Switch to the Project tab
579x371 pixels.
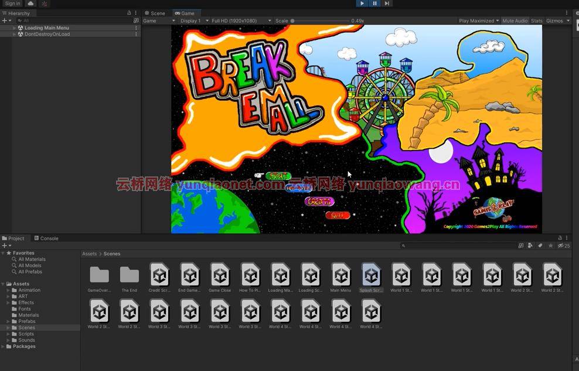pyautogui.click(x=13, y=239)
